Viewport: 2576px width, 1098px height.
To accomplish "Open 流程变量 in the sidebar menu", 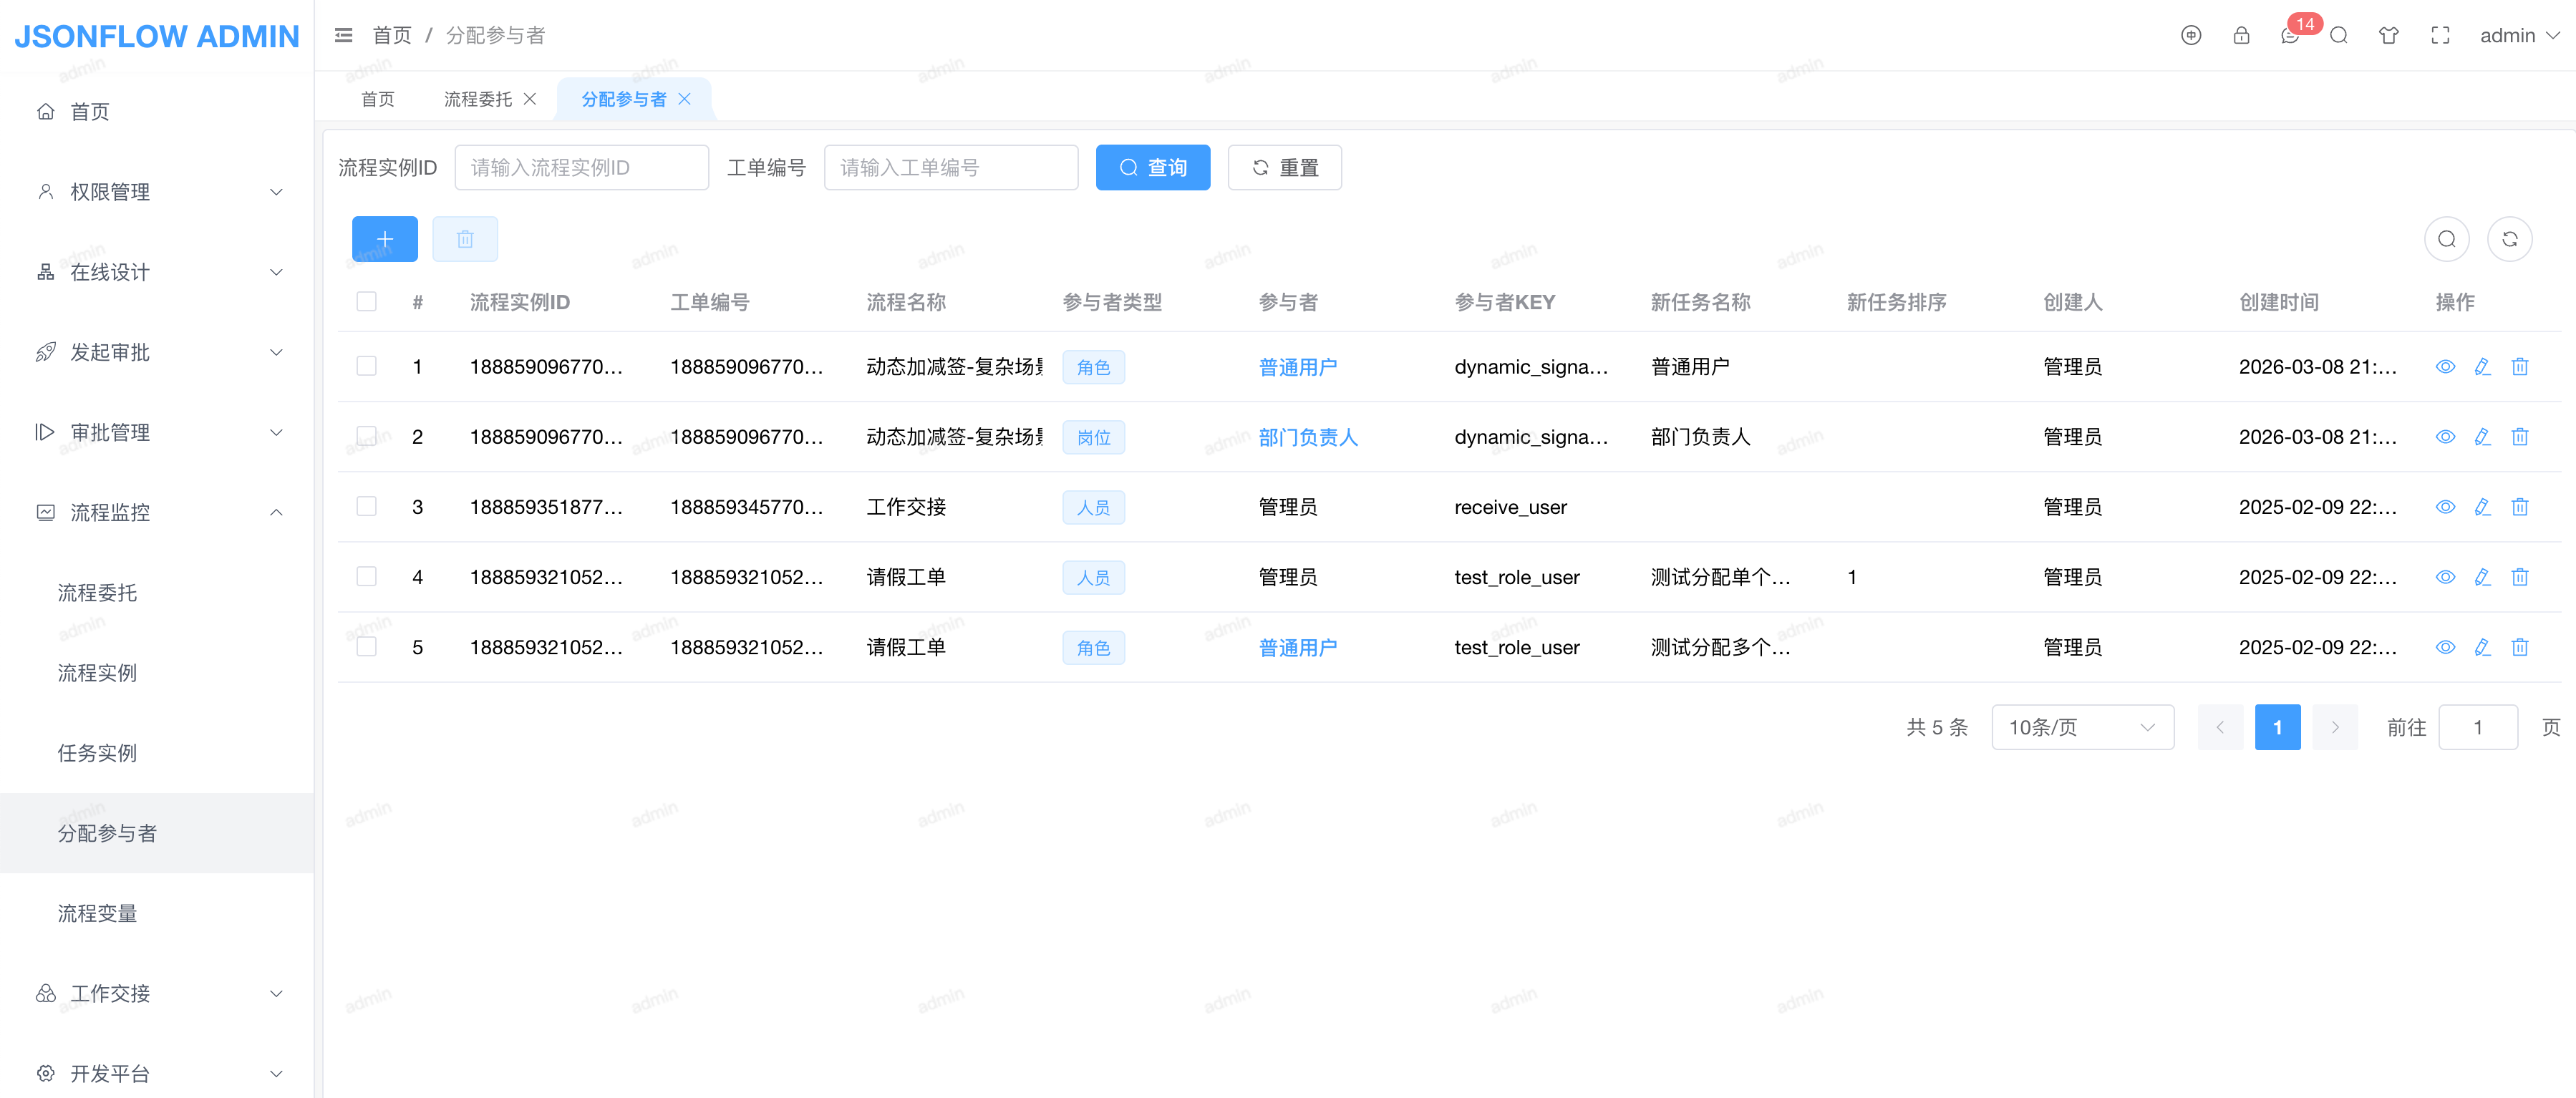I will (98, 913).
